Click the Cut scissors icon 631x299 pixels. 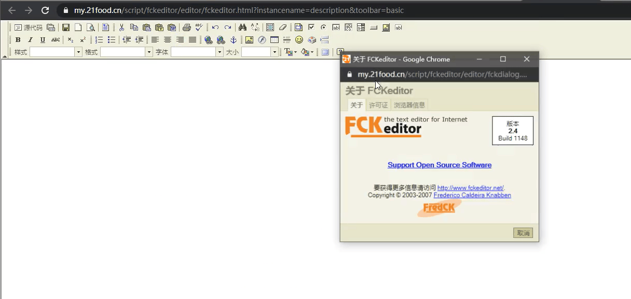(121, 27)
